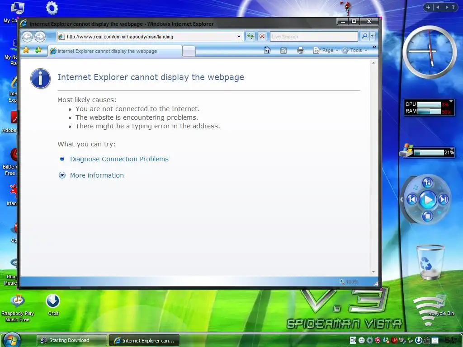The height and width of the screenshot is (347, 463).
Task: Click the red BitDefender tray icon
Action: (394, 340)
